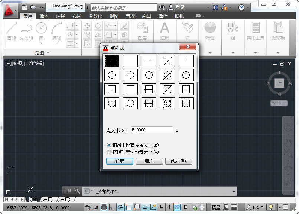Image resolution: width=299 pixels, height=214 pixels.
Task: Select the plus-sign point style
Action: click(149, 61)
